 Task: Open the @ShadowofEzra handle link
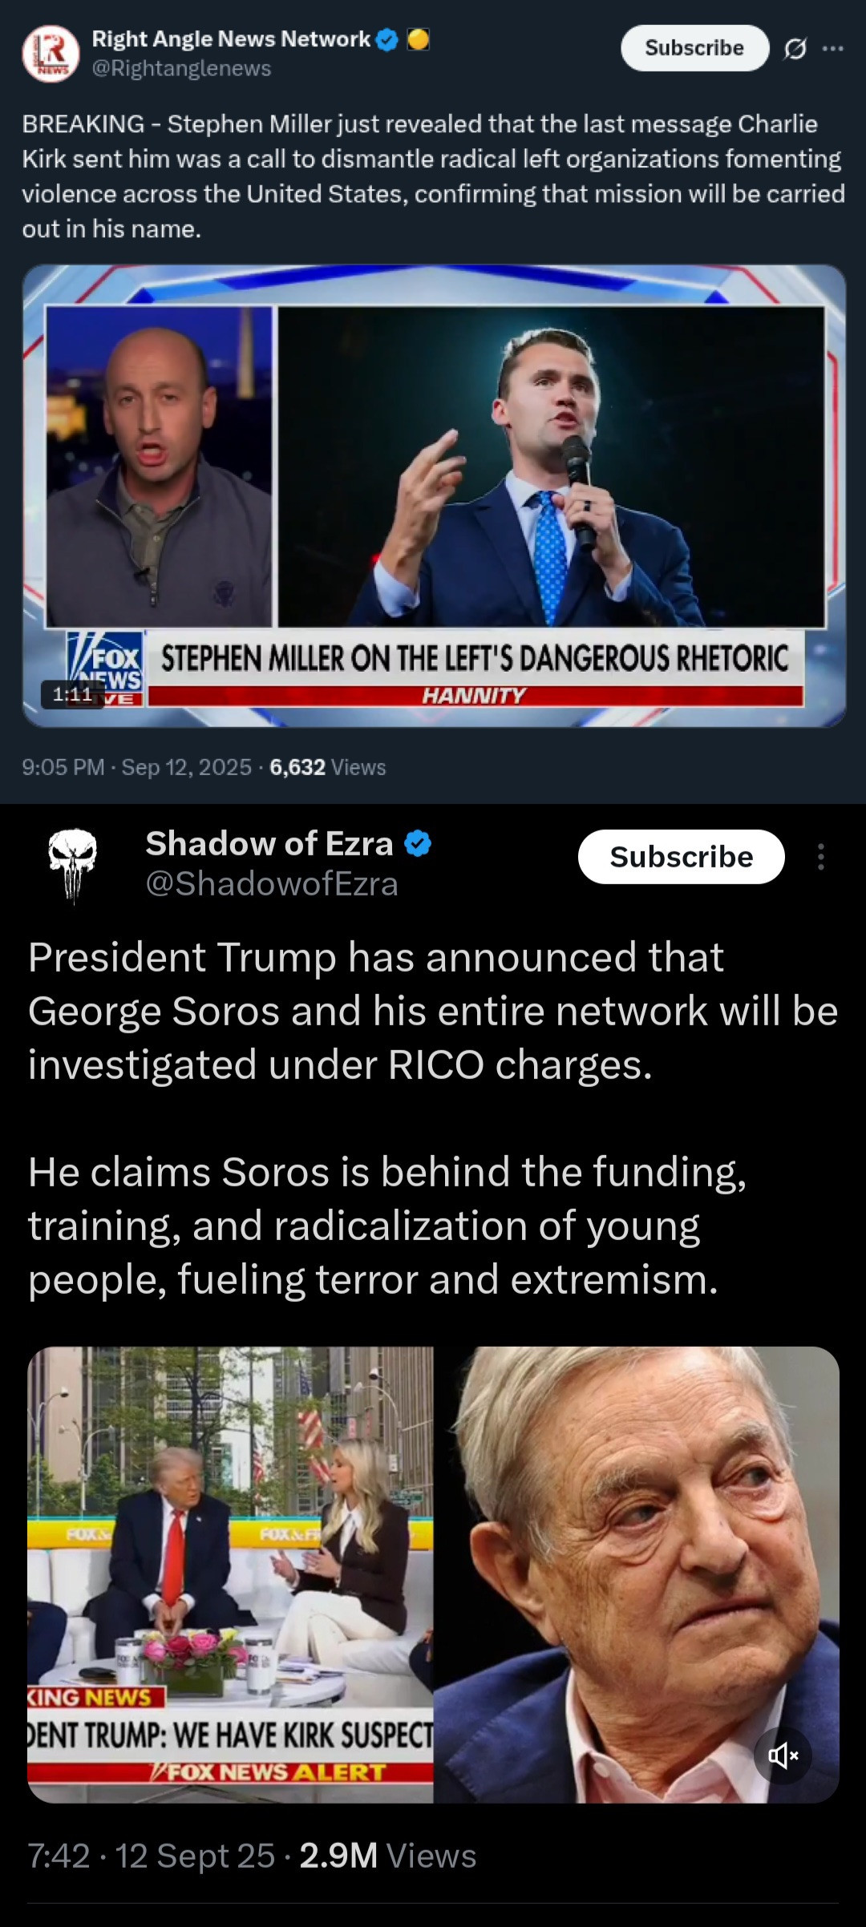click(x=272, y=884)
